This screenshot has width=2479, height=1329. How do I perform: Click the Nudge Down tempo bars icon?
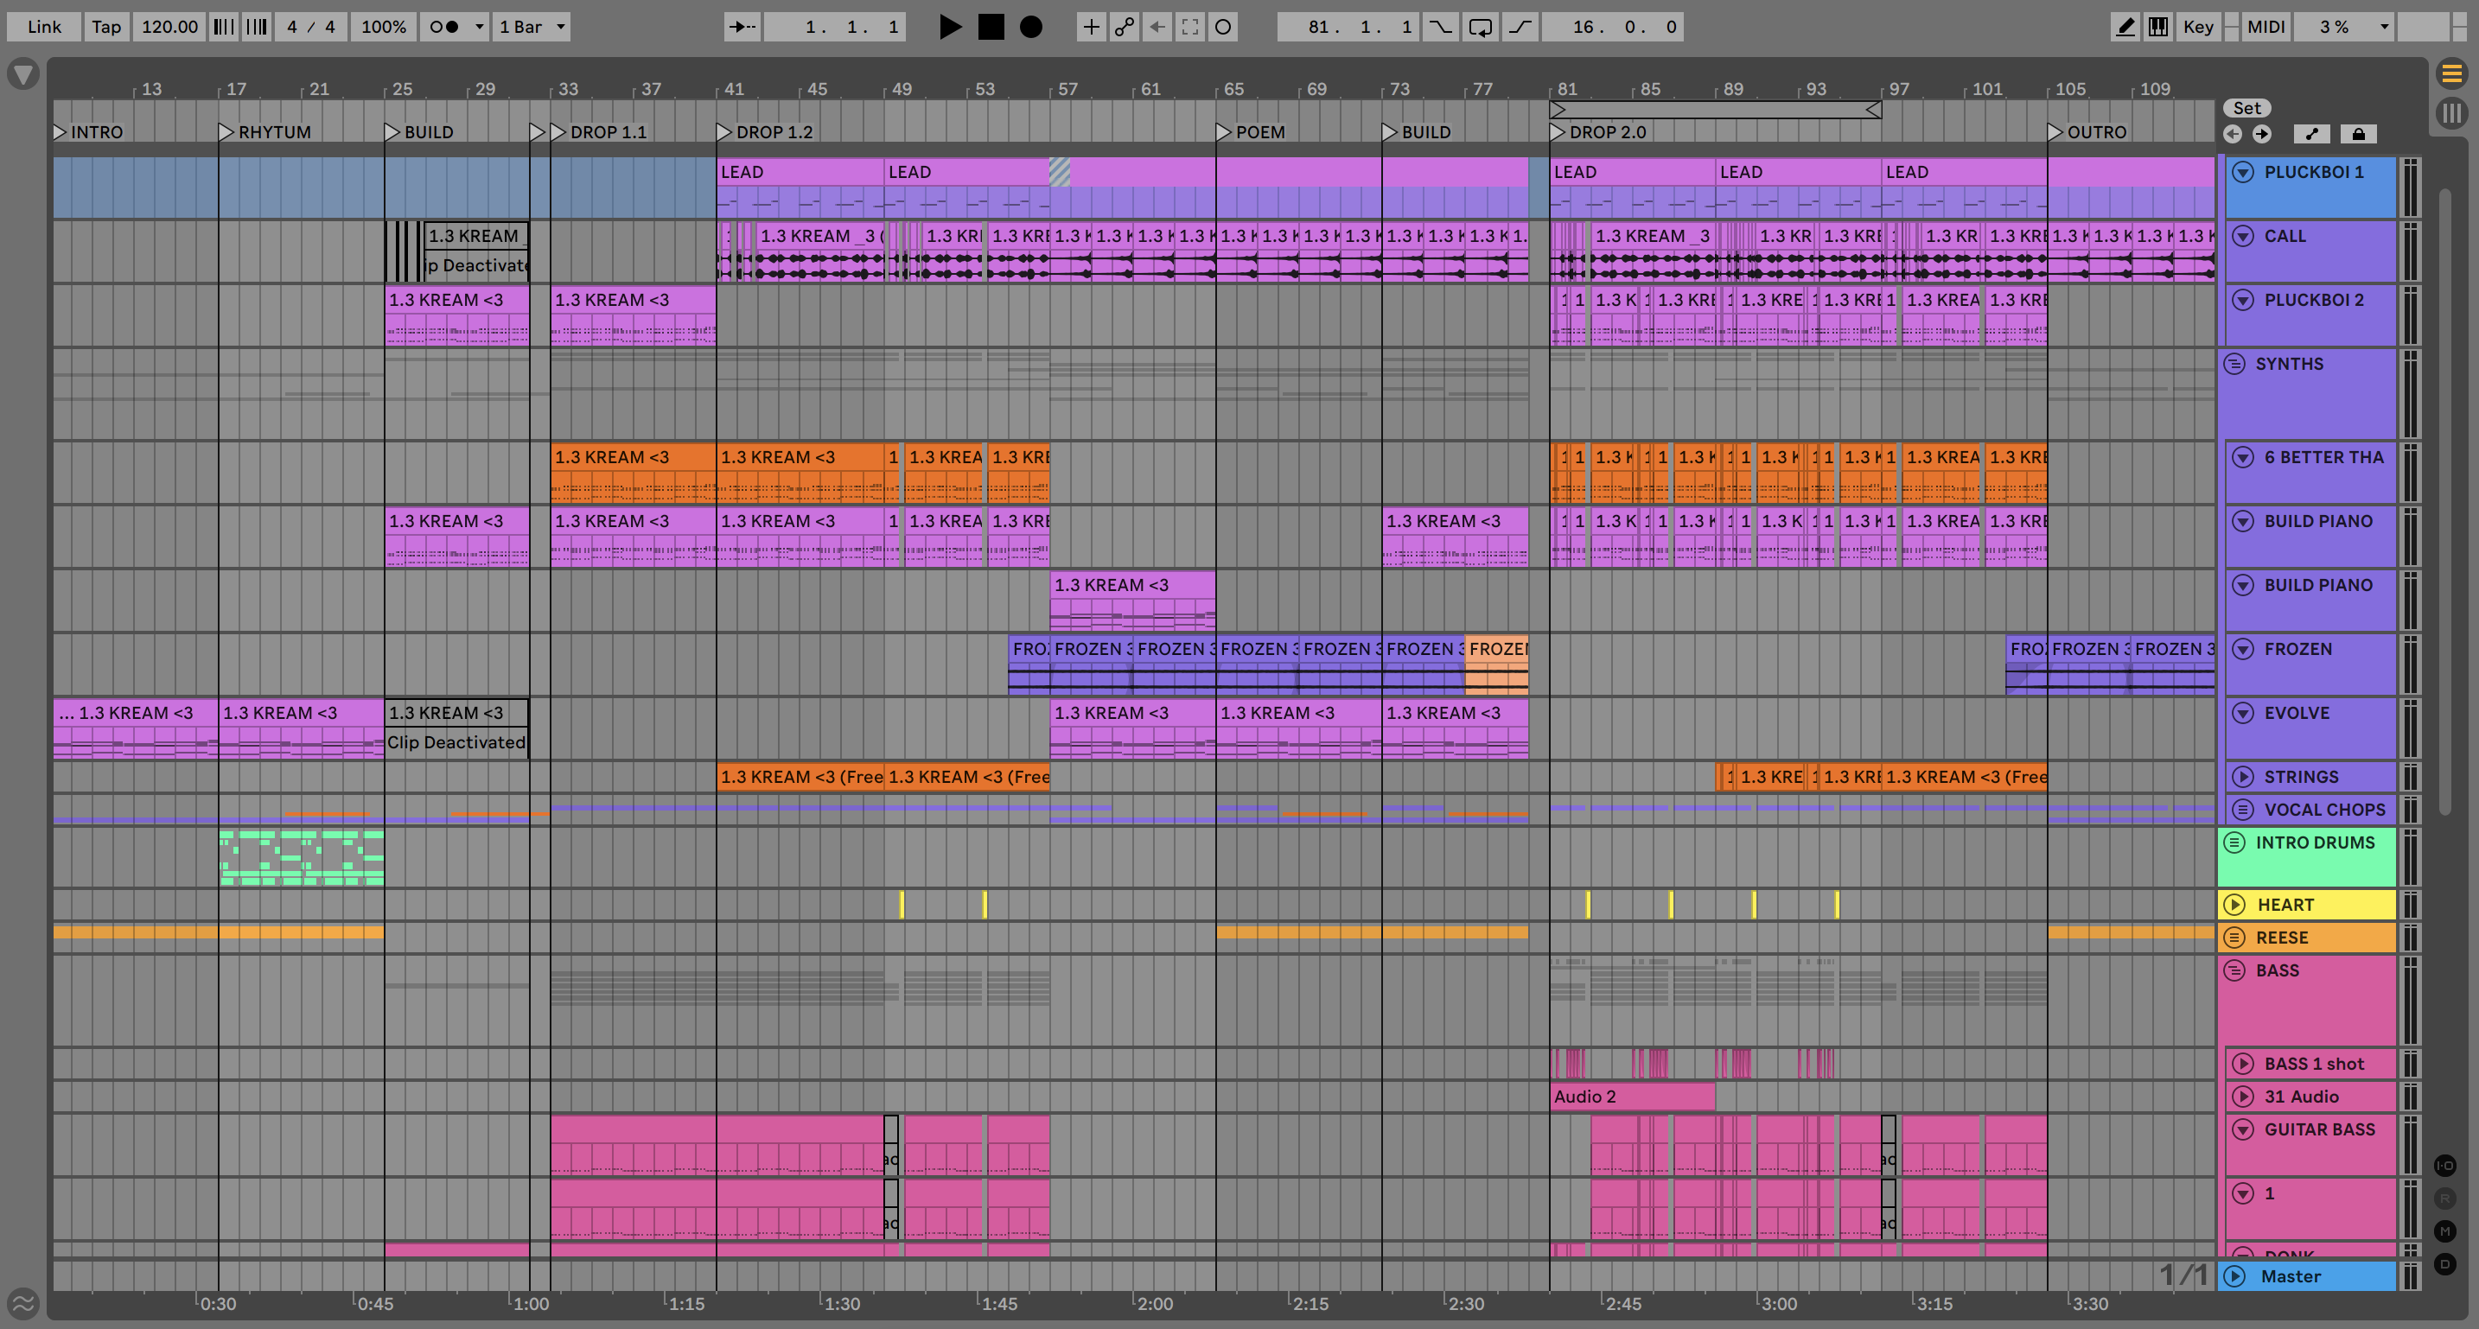223,27
